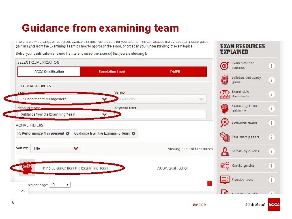Image resolution: width=292 pixels, height=219 pixels.
Task: Open info for Examinable documents
Action: tap(271, 94)
